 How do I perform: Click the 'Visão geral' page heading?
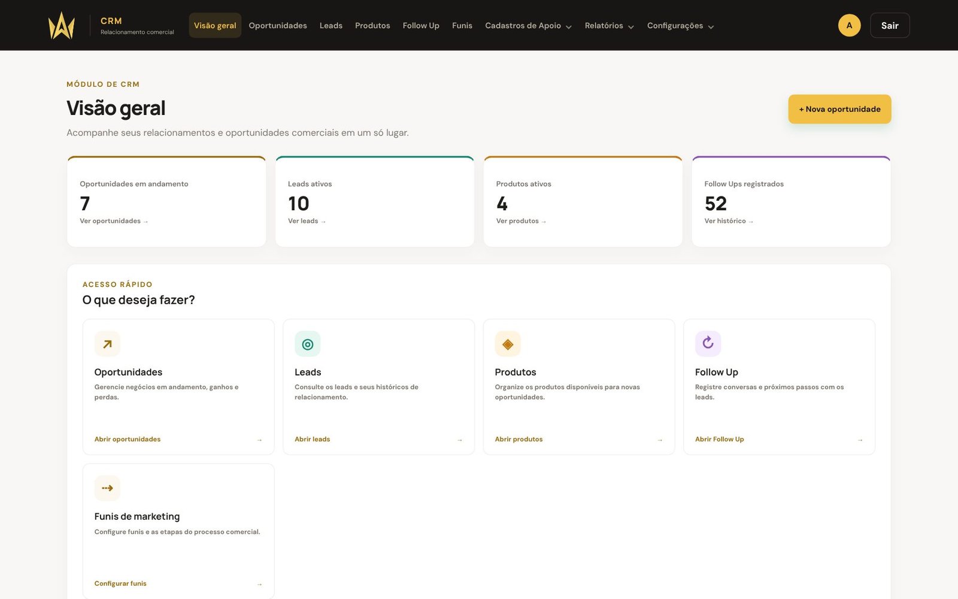[116, 108]
